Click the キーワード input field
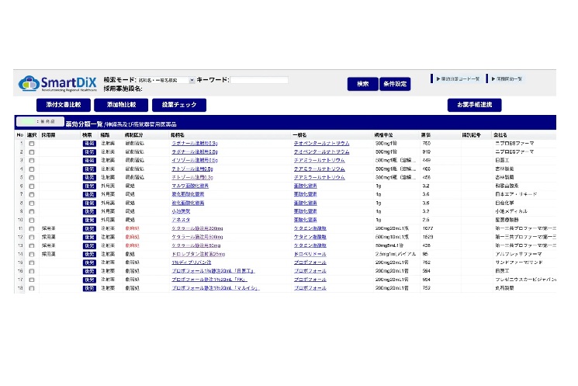This screenshot has width=578, height=386. tap(259, 80)
